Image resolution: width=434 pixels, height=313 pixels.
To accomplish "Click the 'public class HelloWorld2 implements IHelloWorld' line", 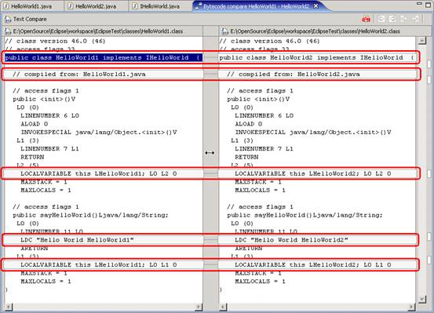I will (317, 57).
